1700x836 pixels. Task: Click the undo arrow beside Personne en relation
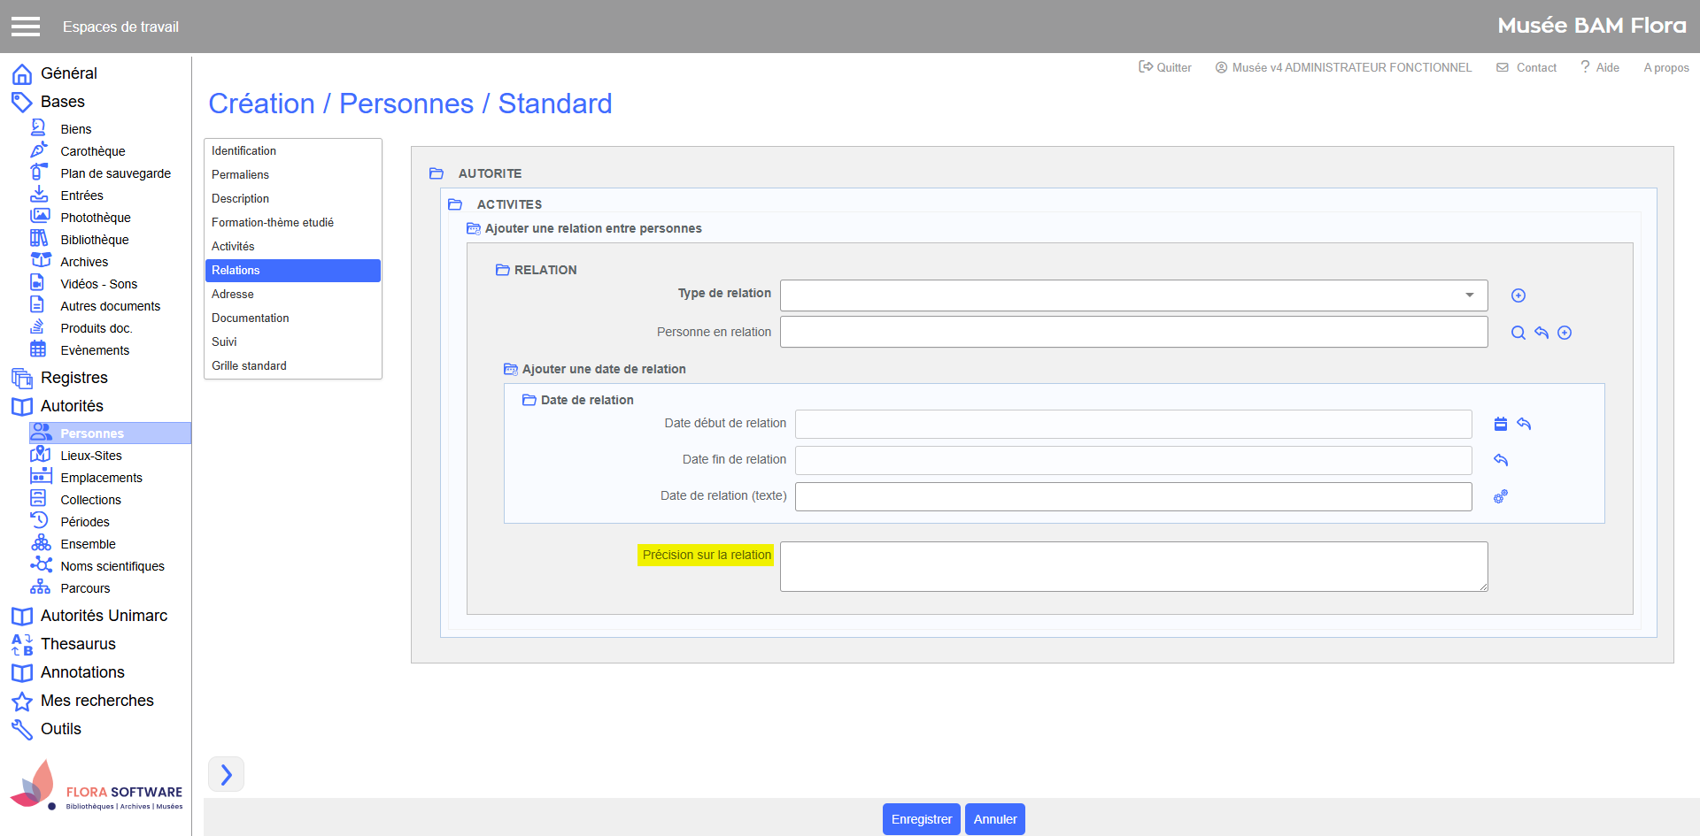coord(1542,333)
